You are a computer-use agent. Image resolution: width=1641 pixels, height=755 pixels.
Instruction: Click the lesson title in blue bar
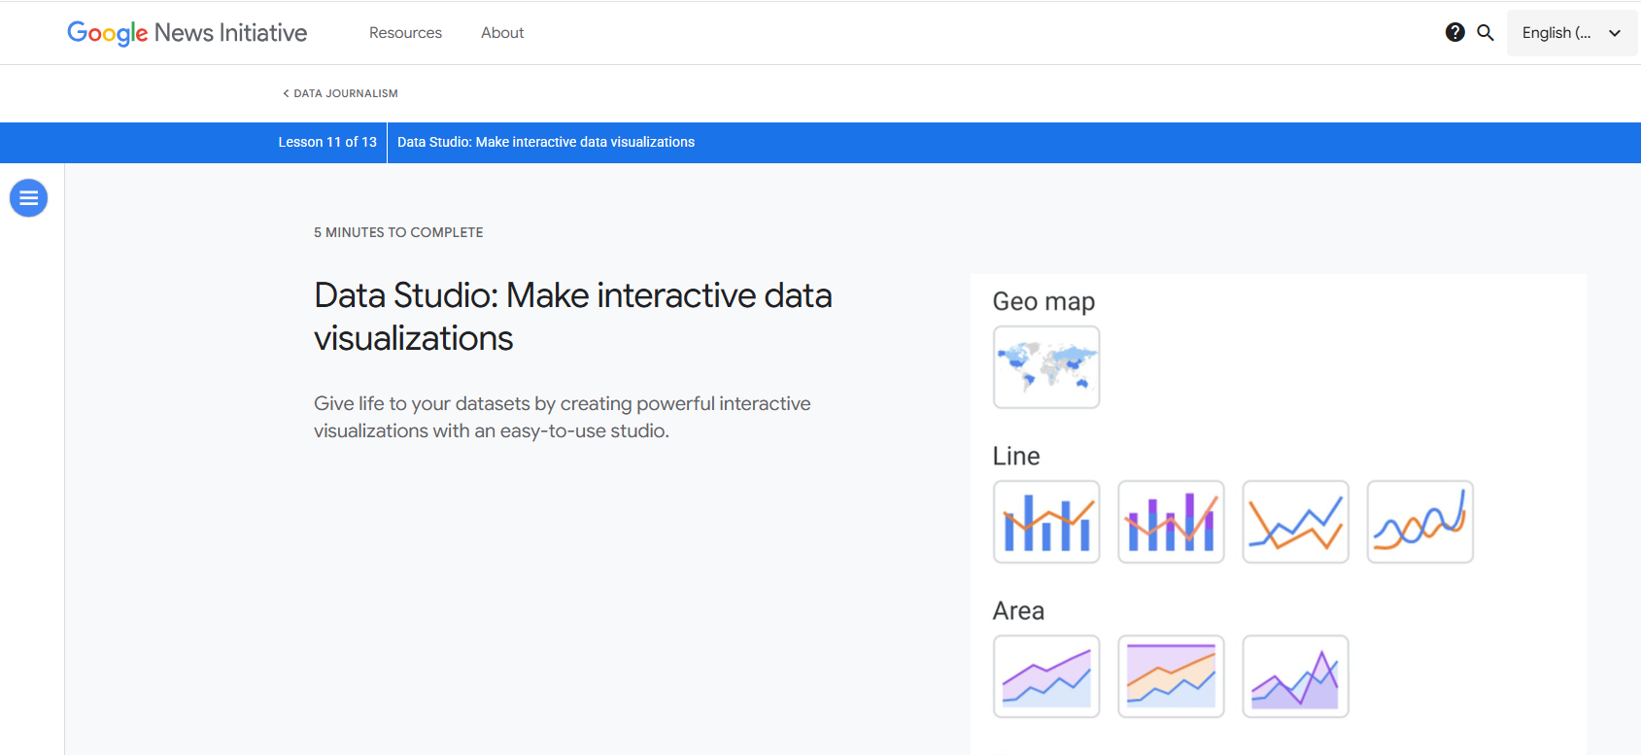546,142
